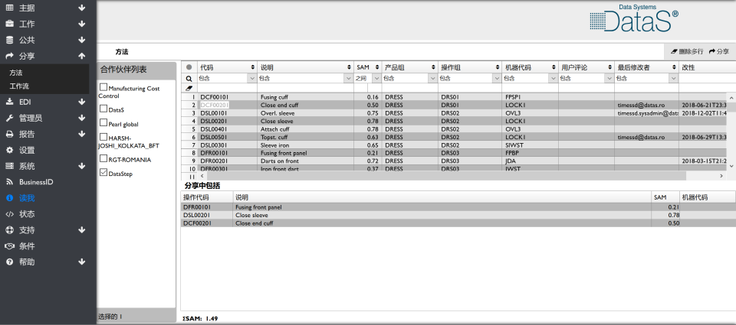736x325 pixels.
Task: Check the Manufacturing Cost Control partner
Action: tap(103, 88)
